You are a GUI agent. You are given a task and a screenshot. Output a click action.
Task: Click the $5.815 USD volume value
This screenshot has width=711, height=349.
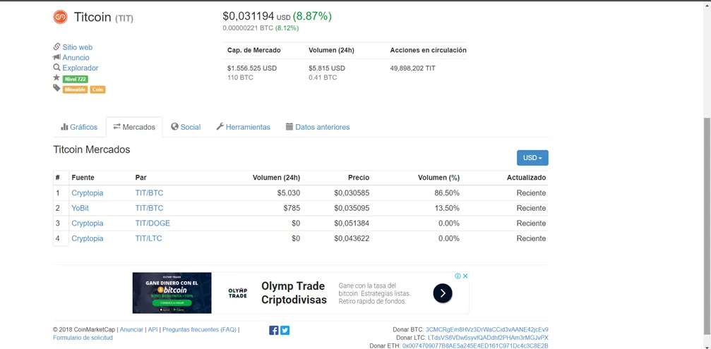[x=326, y=68]
